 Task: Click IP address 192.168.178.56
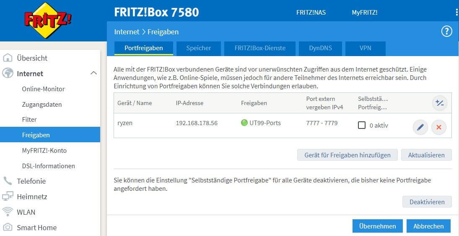[197, 123]
